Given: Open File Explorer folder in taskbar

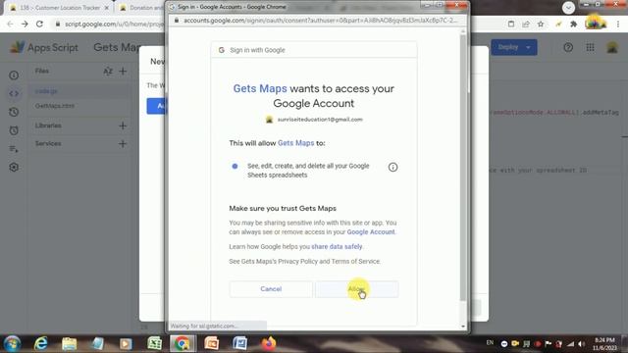Looking at the screenshot, I should point(70,344).
